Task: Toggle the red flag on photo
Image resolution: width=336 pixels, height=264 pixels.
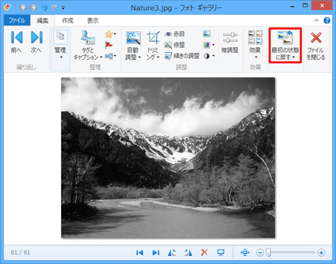Action: (109, 45)
